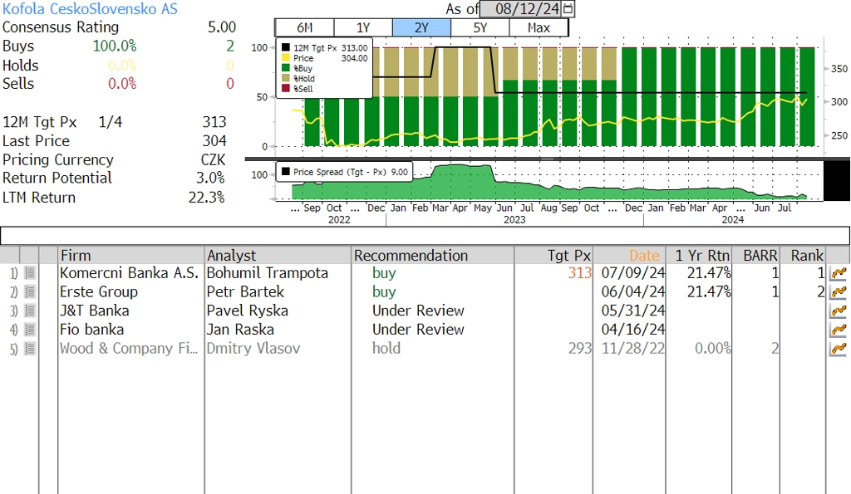Open chart icon for Fio banka row
The width and height of the screenshot is (851, 494).
839,330
